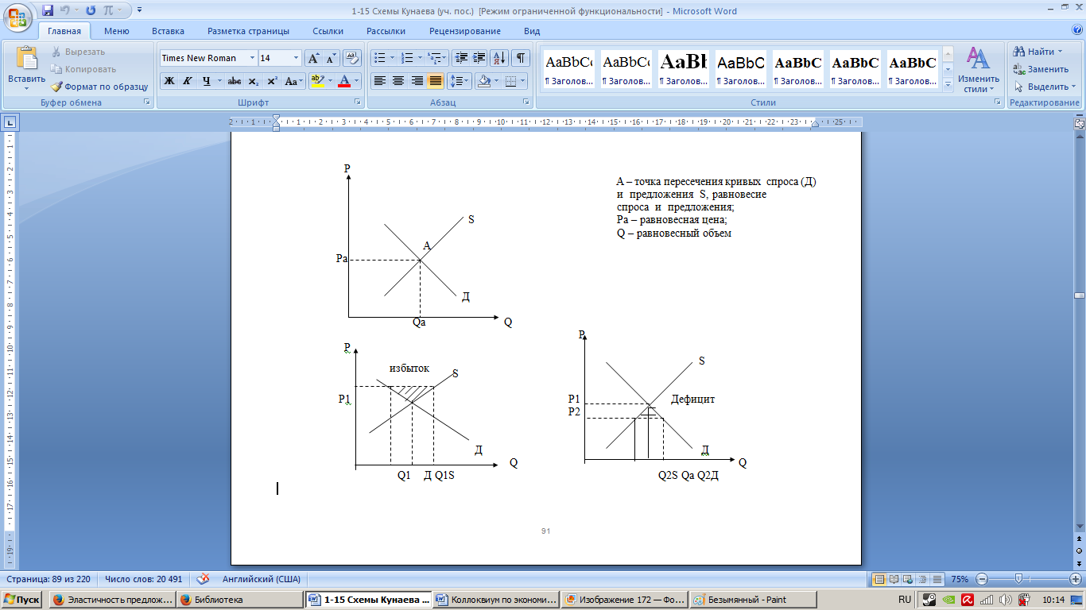
Task: Click the numbered list icon
Action: [x=406, y=58]
